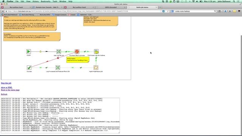Open the Window menu
The width and height of the screenshot is (242, 136).
[63, 2]
